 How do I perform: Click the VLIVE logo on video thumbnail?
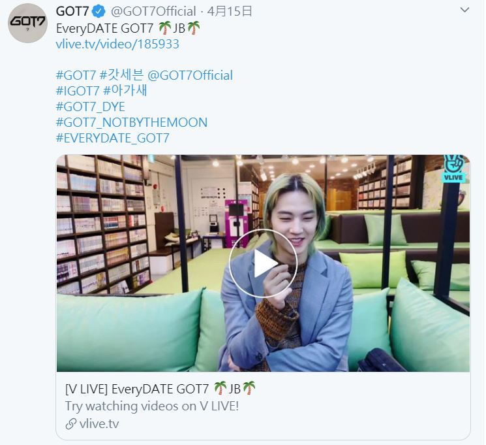point(453,169)
